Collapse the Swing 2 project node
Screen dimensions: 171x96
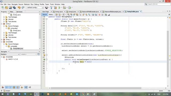point(2,24)
